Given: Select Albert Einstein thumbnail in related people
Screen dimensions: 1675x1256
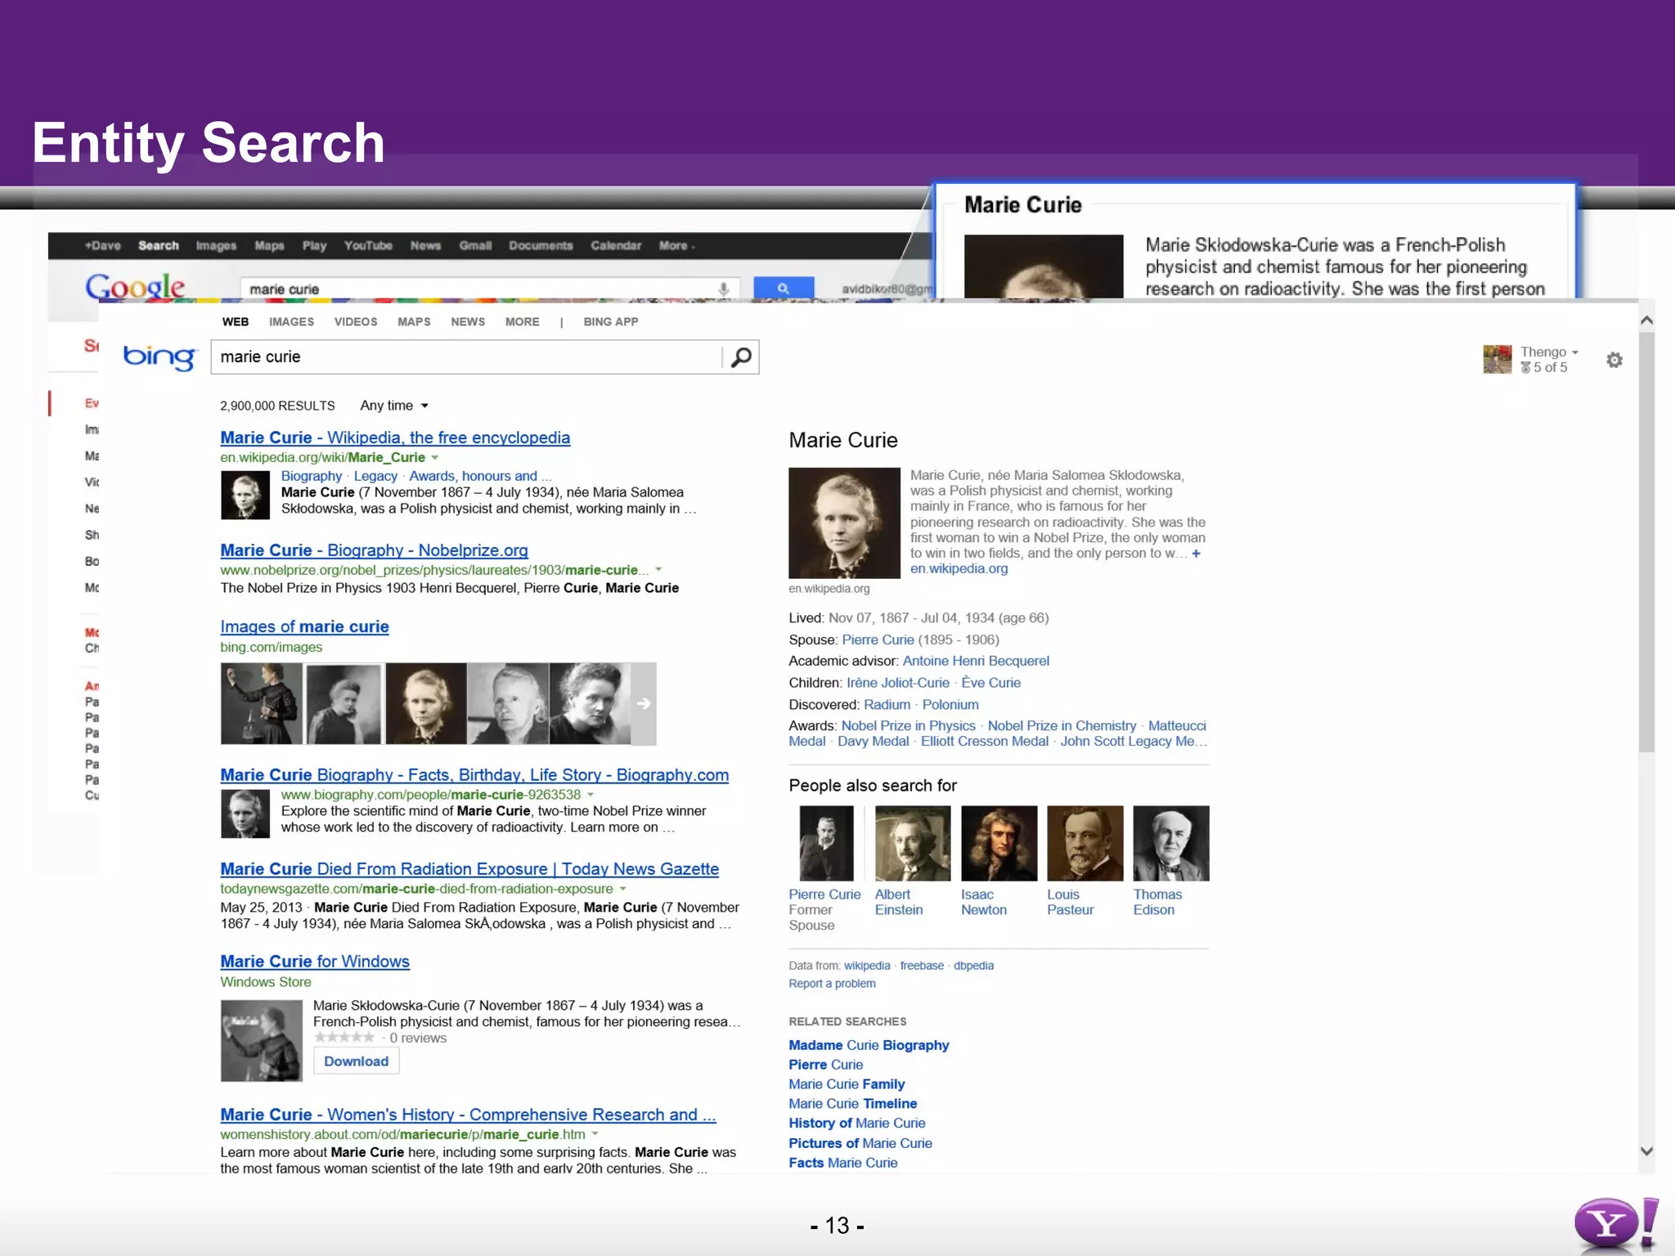Looking at the screenshot, I should pyautogui.click(x=912, y=843).
